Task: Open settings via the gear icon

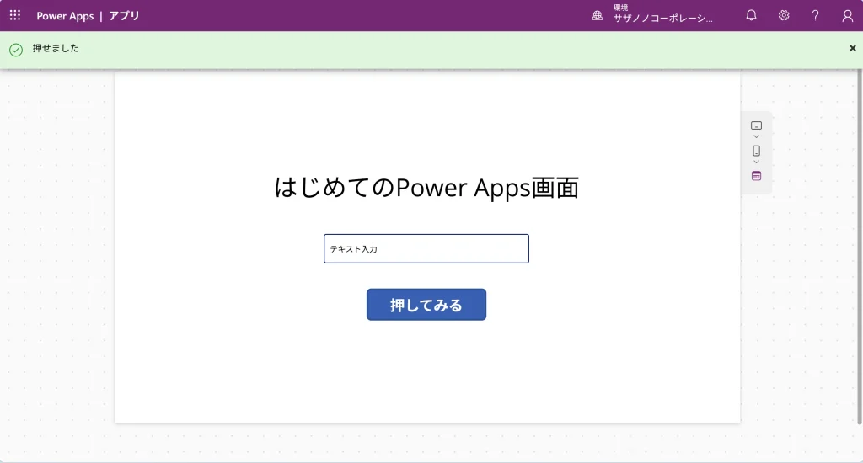Action: (x=784, y=15)
